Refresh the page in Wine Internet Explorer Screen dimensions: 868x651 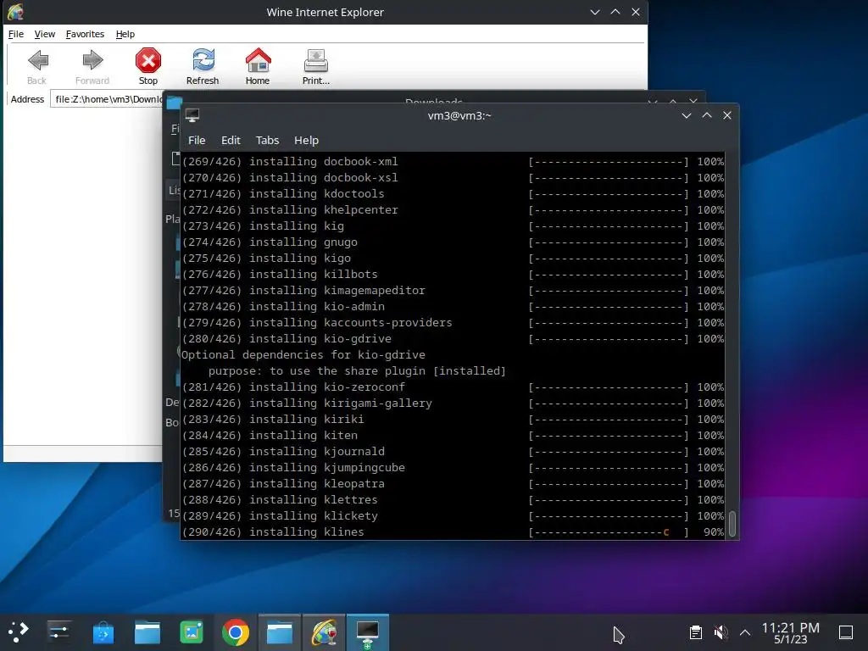203,66
